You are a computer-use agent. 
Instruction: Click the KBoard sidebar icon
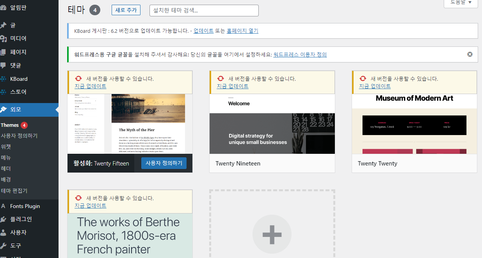point(3,79)
